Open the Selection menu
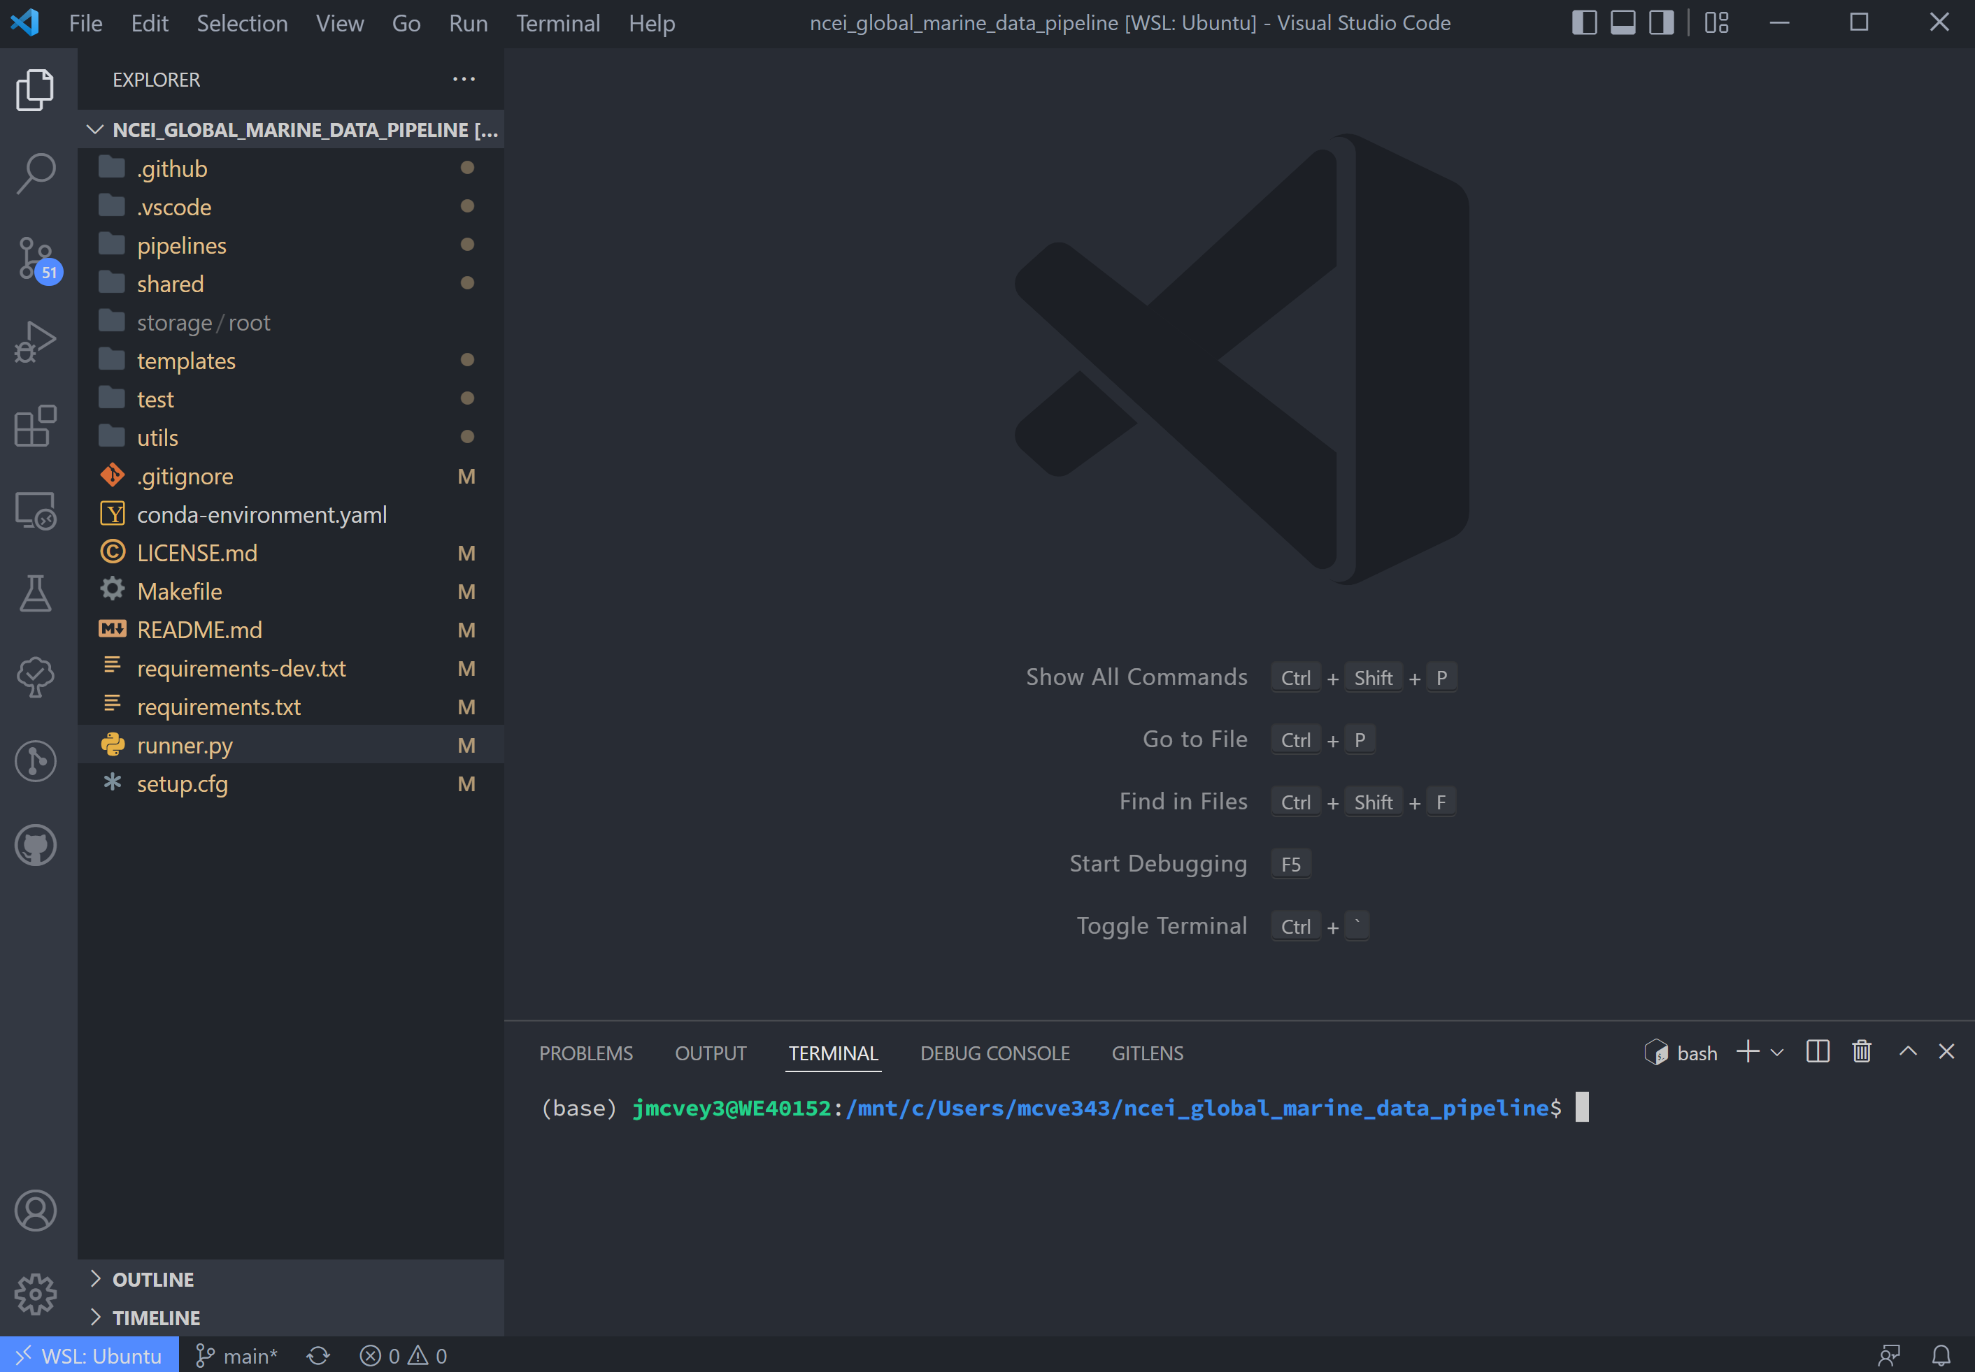This screenshot has width=1975, height=1372. 242,23
